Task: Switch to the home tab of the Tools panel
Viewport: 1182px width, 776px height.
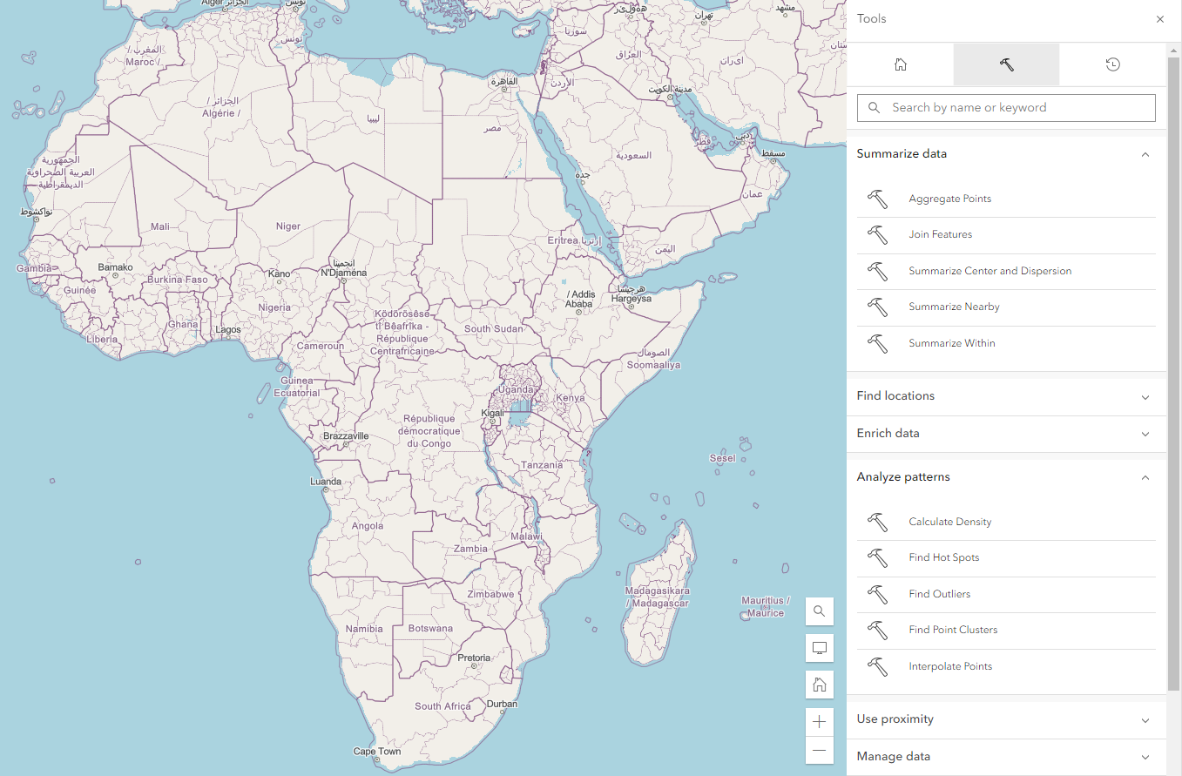Action: pos(900,64)
